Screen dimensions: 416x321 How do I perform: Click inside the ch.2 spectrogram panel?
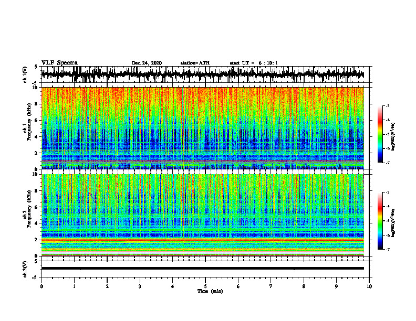pyautogui.click(x=202, y=215)
